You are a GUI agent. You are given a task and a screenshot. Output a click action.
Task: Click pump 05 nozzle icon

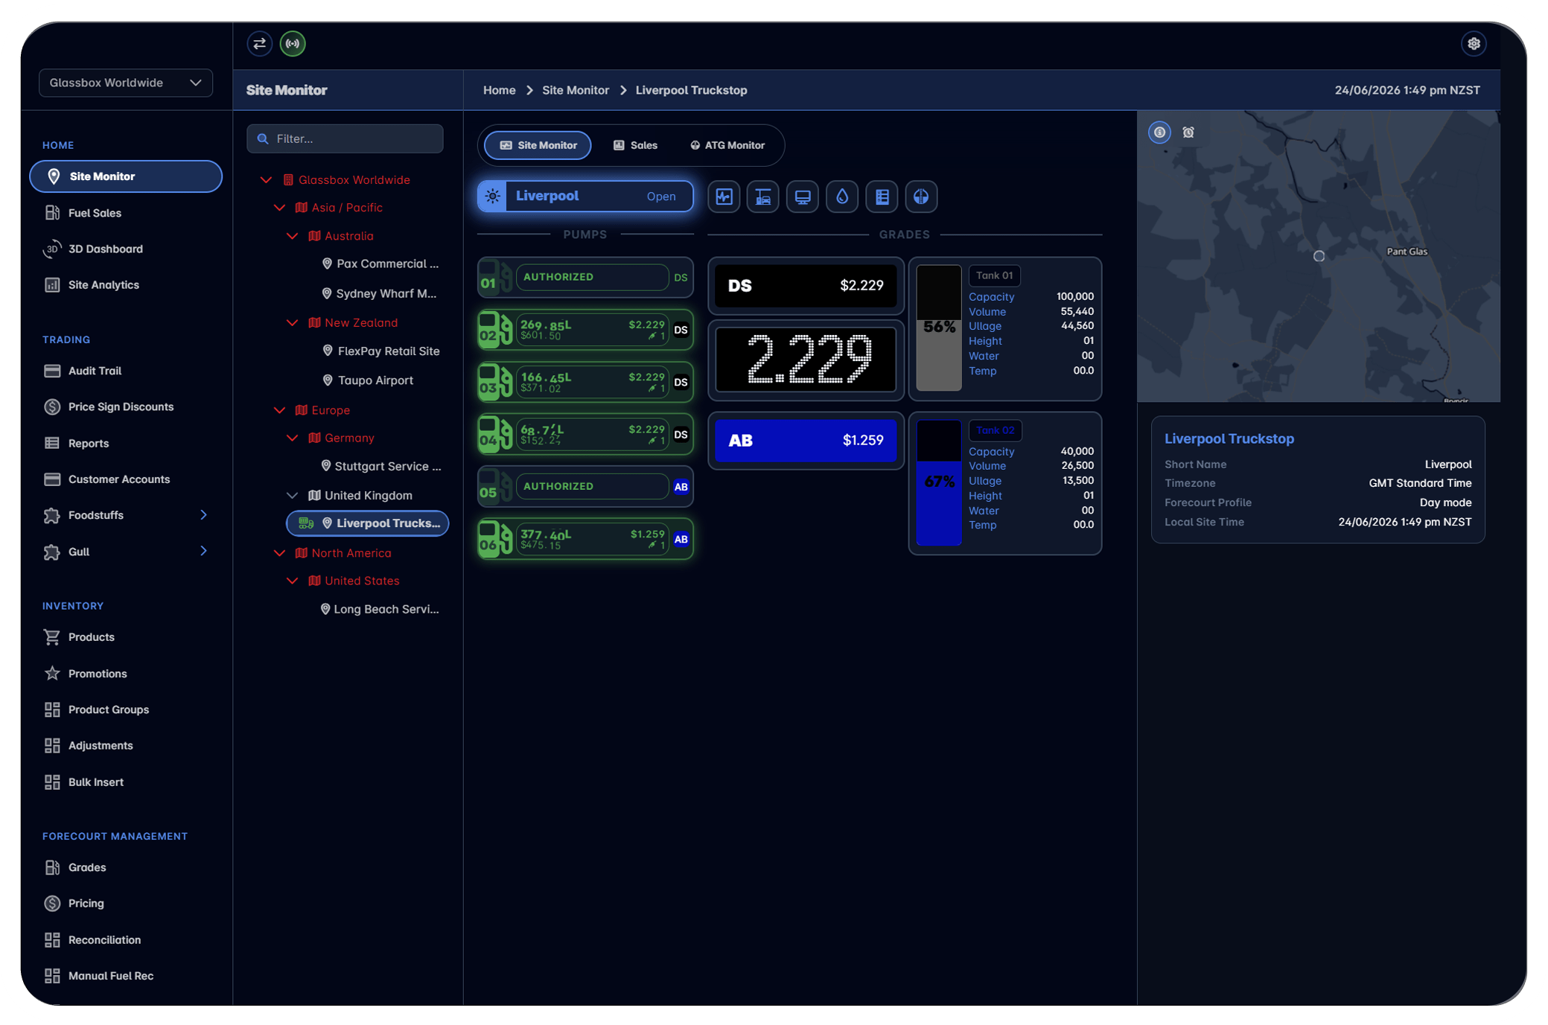pos(495,487)
